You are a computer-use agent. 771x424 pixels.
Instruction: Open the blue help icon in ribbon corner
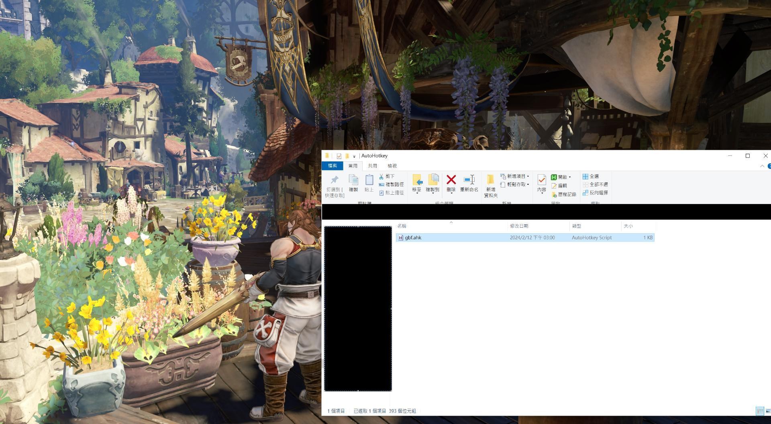click(x=769, y=166)
